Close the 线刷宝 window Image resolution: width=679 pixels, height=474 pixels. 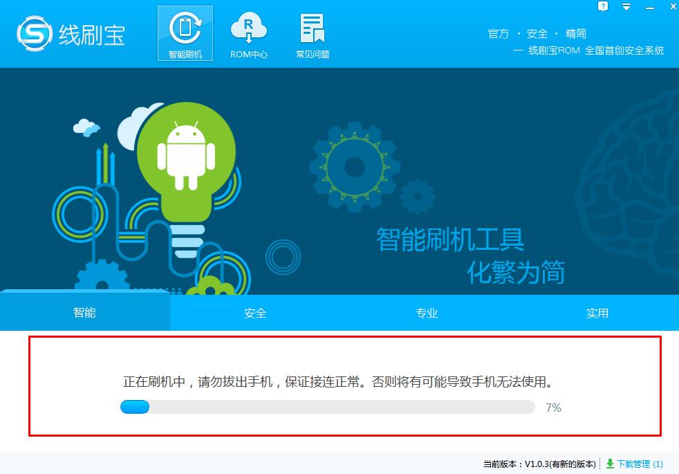pyautogui.click(x=669, y=7)
